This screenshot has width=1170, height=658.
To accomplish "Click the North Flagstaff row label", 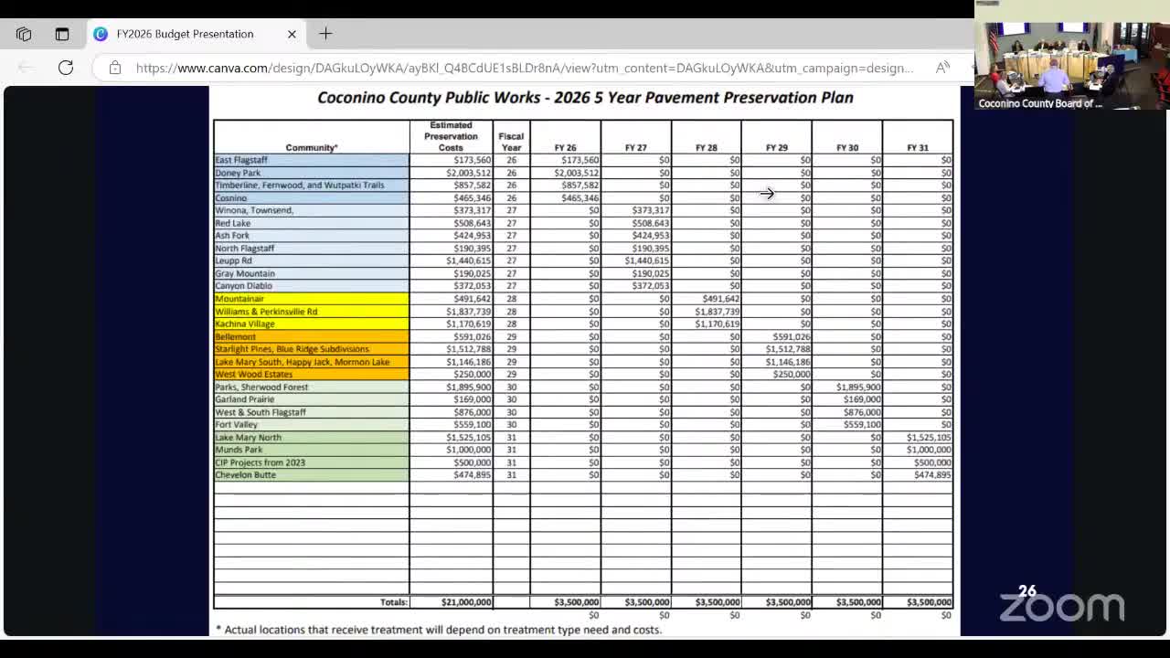I will pos(245,248).
